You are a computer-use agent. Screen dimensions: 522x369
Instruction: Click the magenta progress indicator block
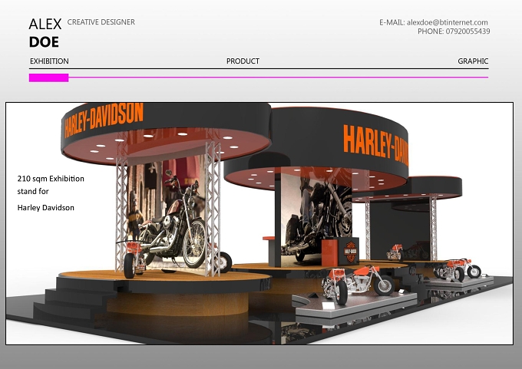(x=48, y=77)
